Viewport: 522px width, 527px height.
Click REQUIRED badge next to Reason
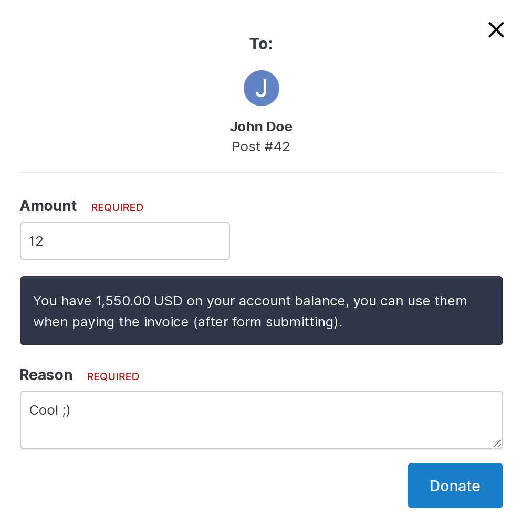click(113, 376)
